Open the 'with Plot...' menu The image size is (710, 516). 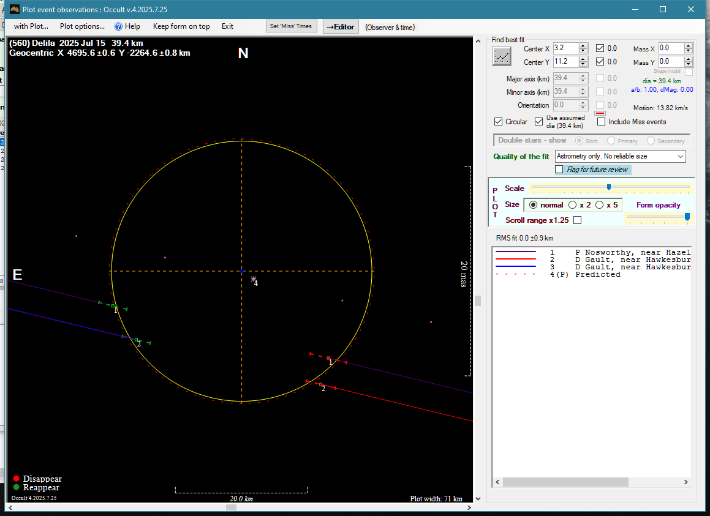tap(31, 26)
